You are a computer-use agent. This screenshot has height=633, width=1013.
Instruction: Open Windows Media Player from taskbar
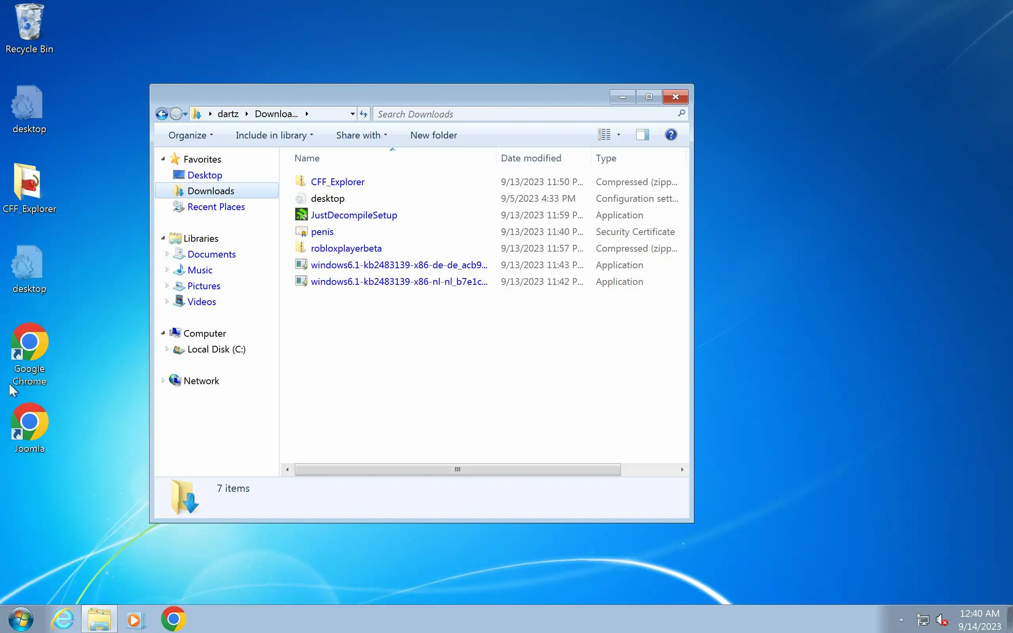pos(136,619)
